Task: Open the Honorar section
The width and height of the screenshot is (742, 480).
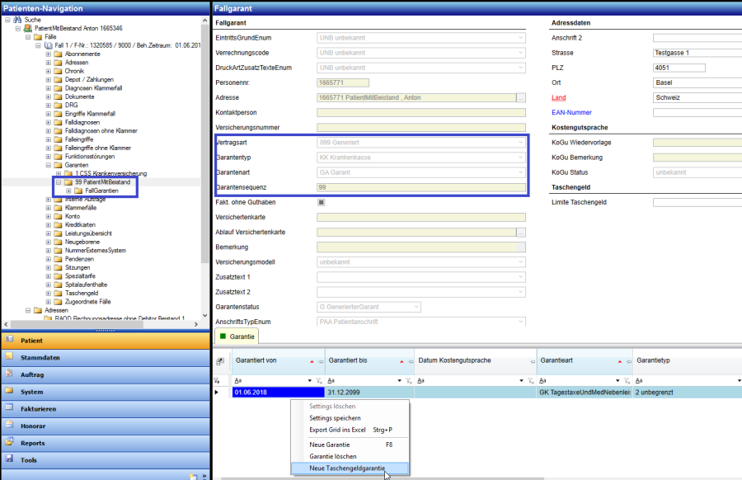Action: click(x=33, y=426)
